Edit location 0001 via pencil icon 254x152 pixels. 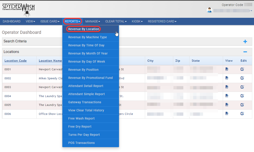tap(242, 69)
